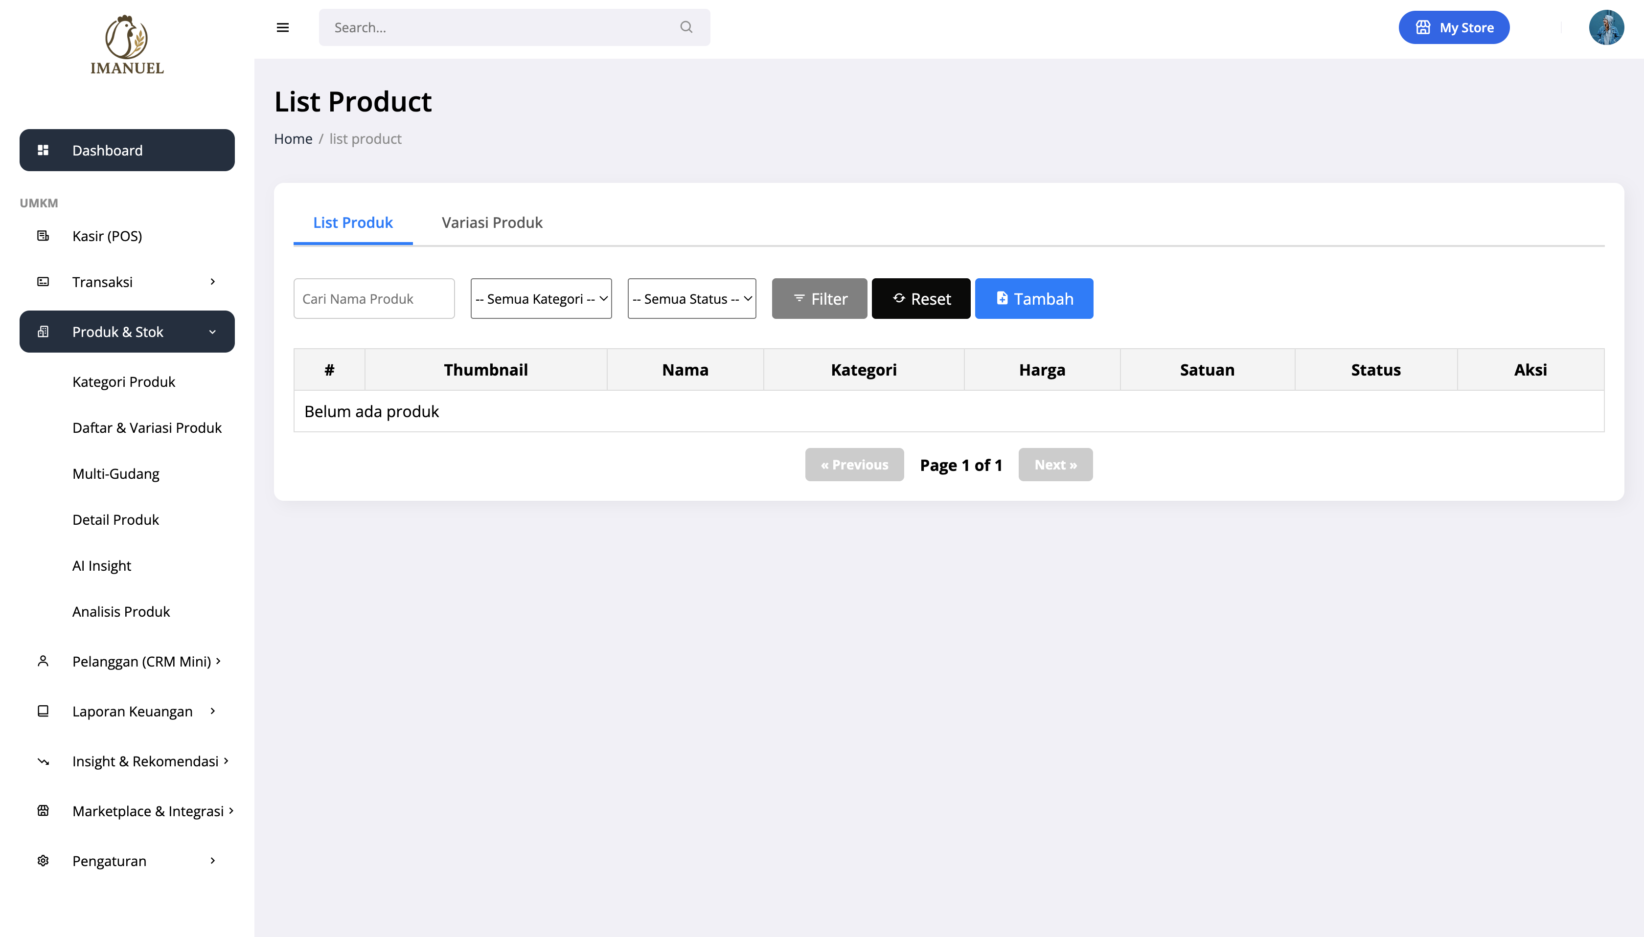Image resolution: width=1644 pixels, height=937 pixels.
Task: Click the black Reset button
Action: (x=920, y=299)
